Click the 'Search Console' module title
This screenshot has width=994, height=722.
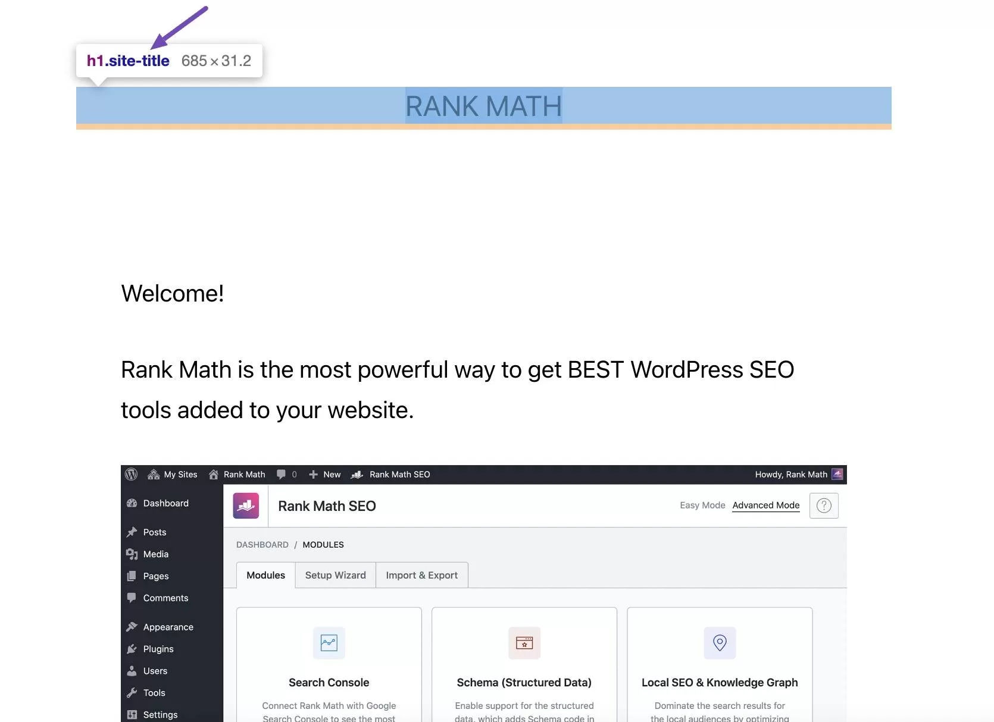pyautogui.click(x=329, y=682)
